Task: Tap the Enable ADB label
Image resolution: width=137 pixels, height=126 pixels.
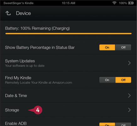Action: (16, 123)
